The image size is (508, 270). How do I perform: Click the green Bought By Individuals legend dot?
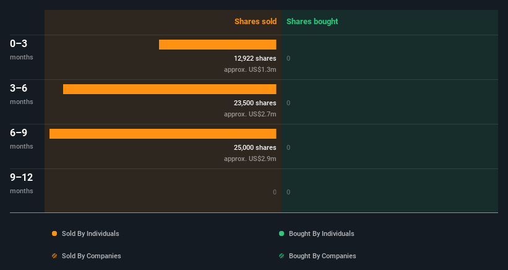coord(282,233)
